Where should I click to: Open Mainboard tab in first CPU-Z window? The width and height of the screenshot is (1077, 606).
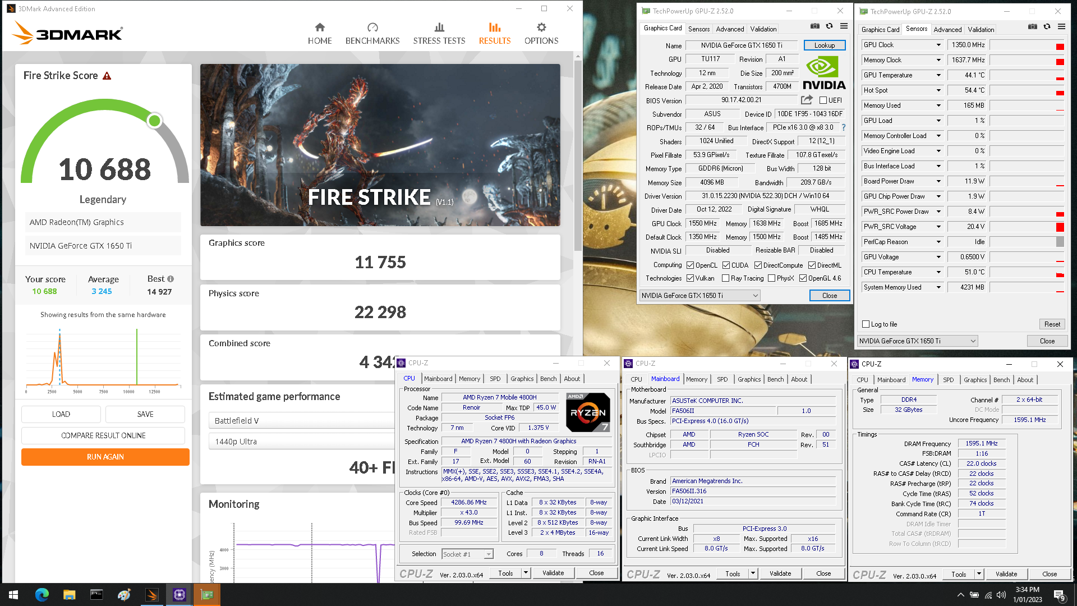tap(438, 379)
